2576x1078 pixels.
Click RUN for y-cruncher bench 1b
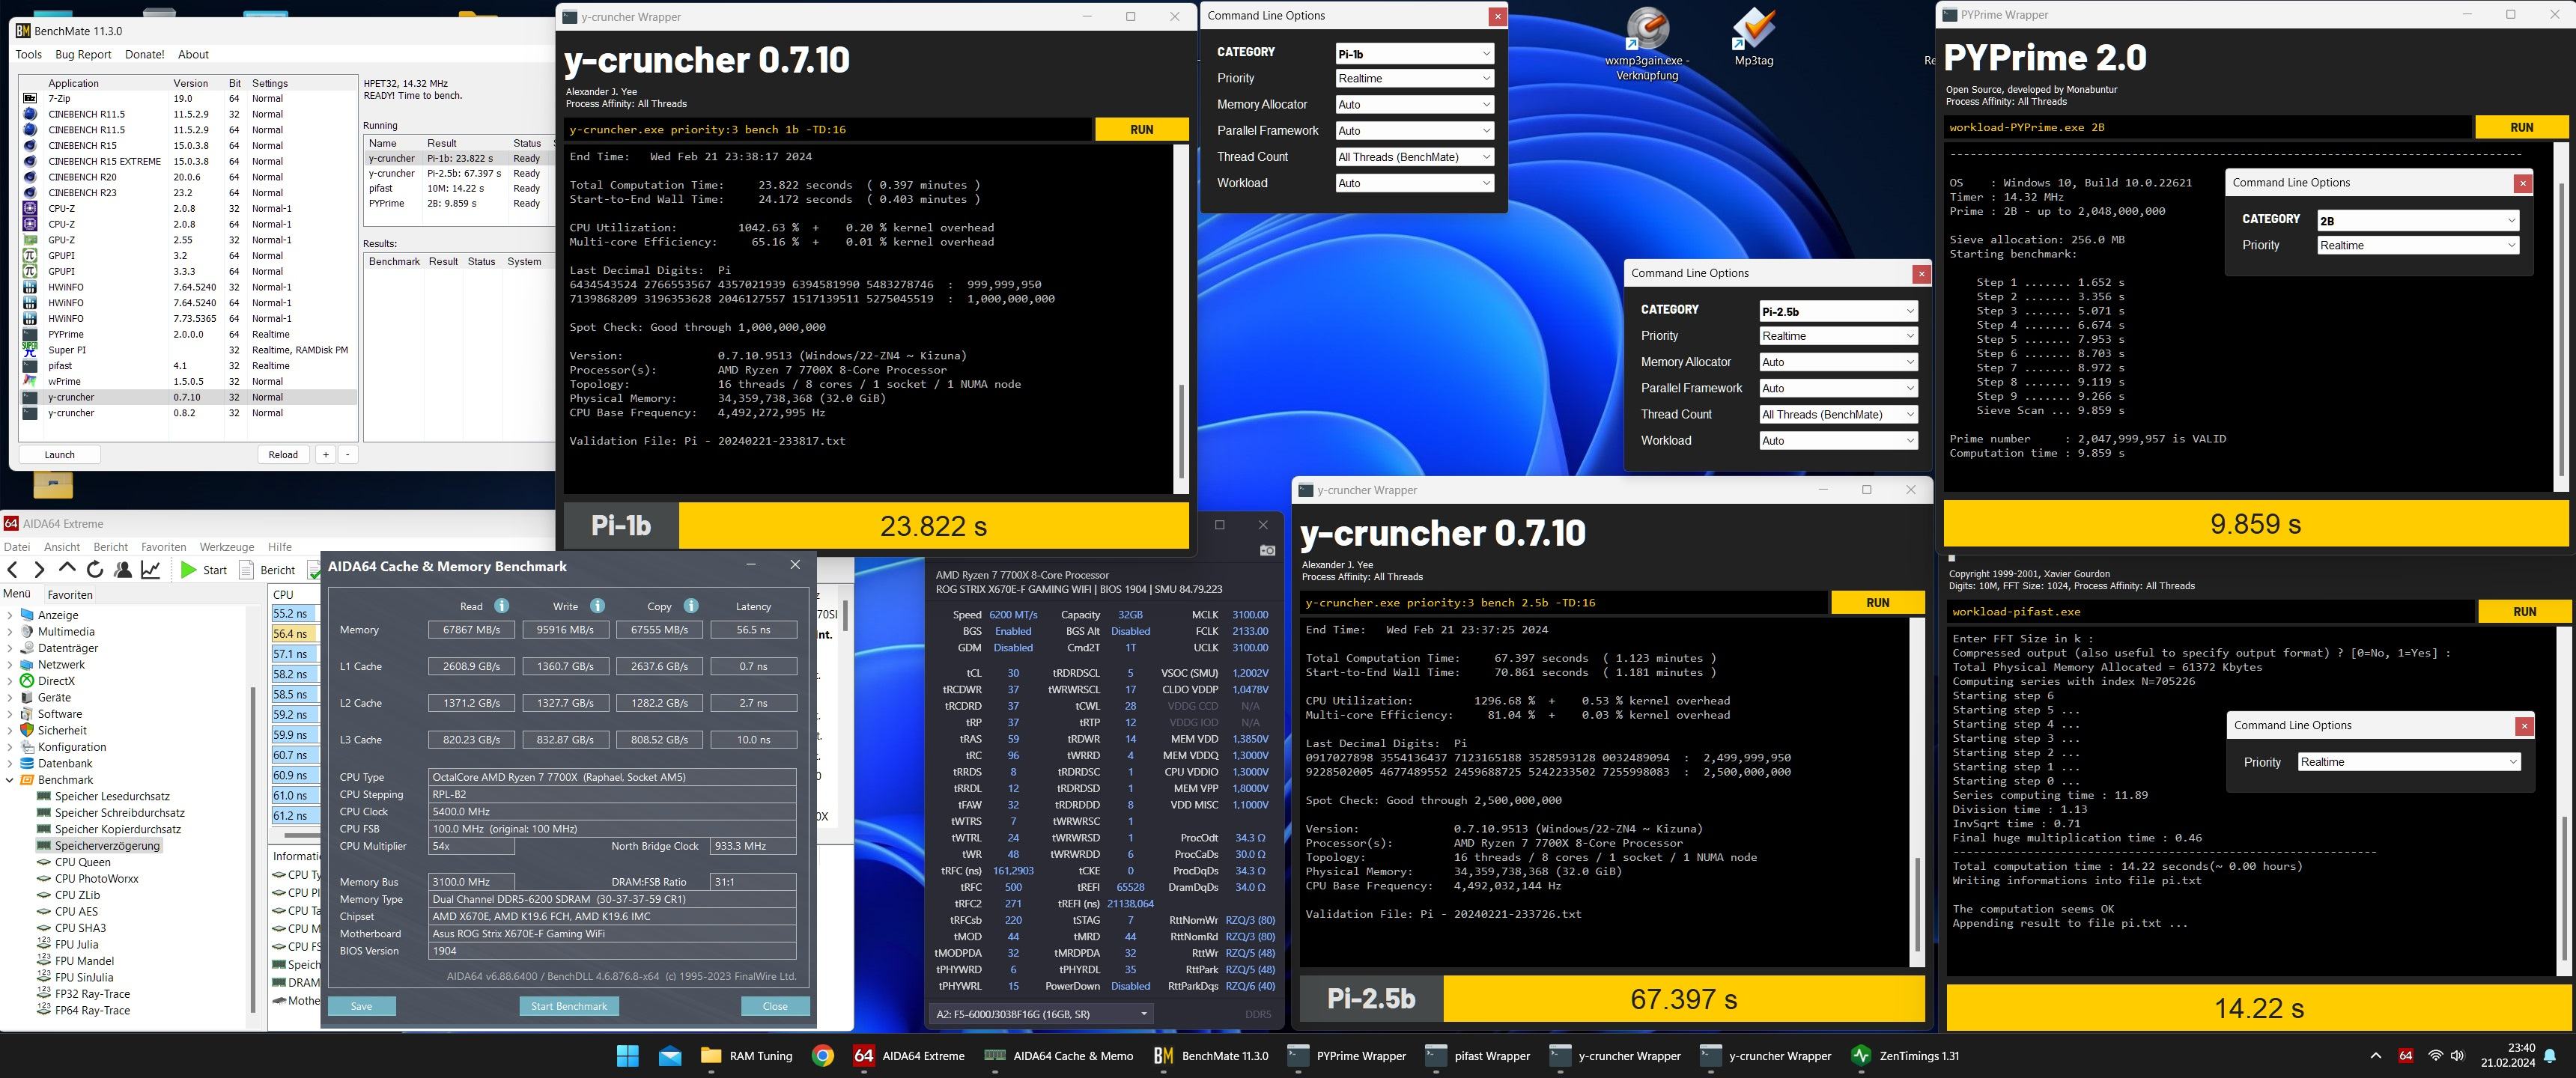pos(1141,129)
